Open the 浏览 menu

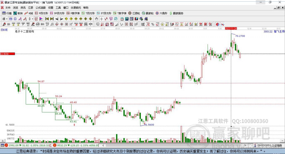coord(16,8)
